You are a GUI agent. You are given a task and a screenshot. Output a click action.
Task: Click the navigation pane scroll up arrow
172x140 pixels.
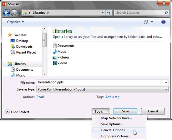click(x=44, y=29)
